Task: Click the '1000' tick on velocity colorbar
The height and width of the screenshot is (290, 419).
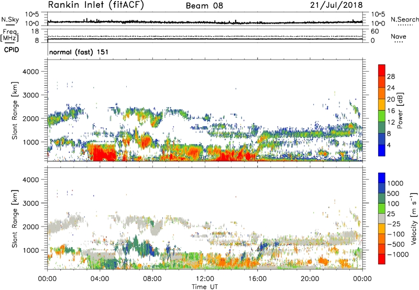Action: (395, 183)
